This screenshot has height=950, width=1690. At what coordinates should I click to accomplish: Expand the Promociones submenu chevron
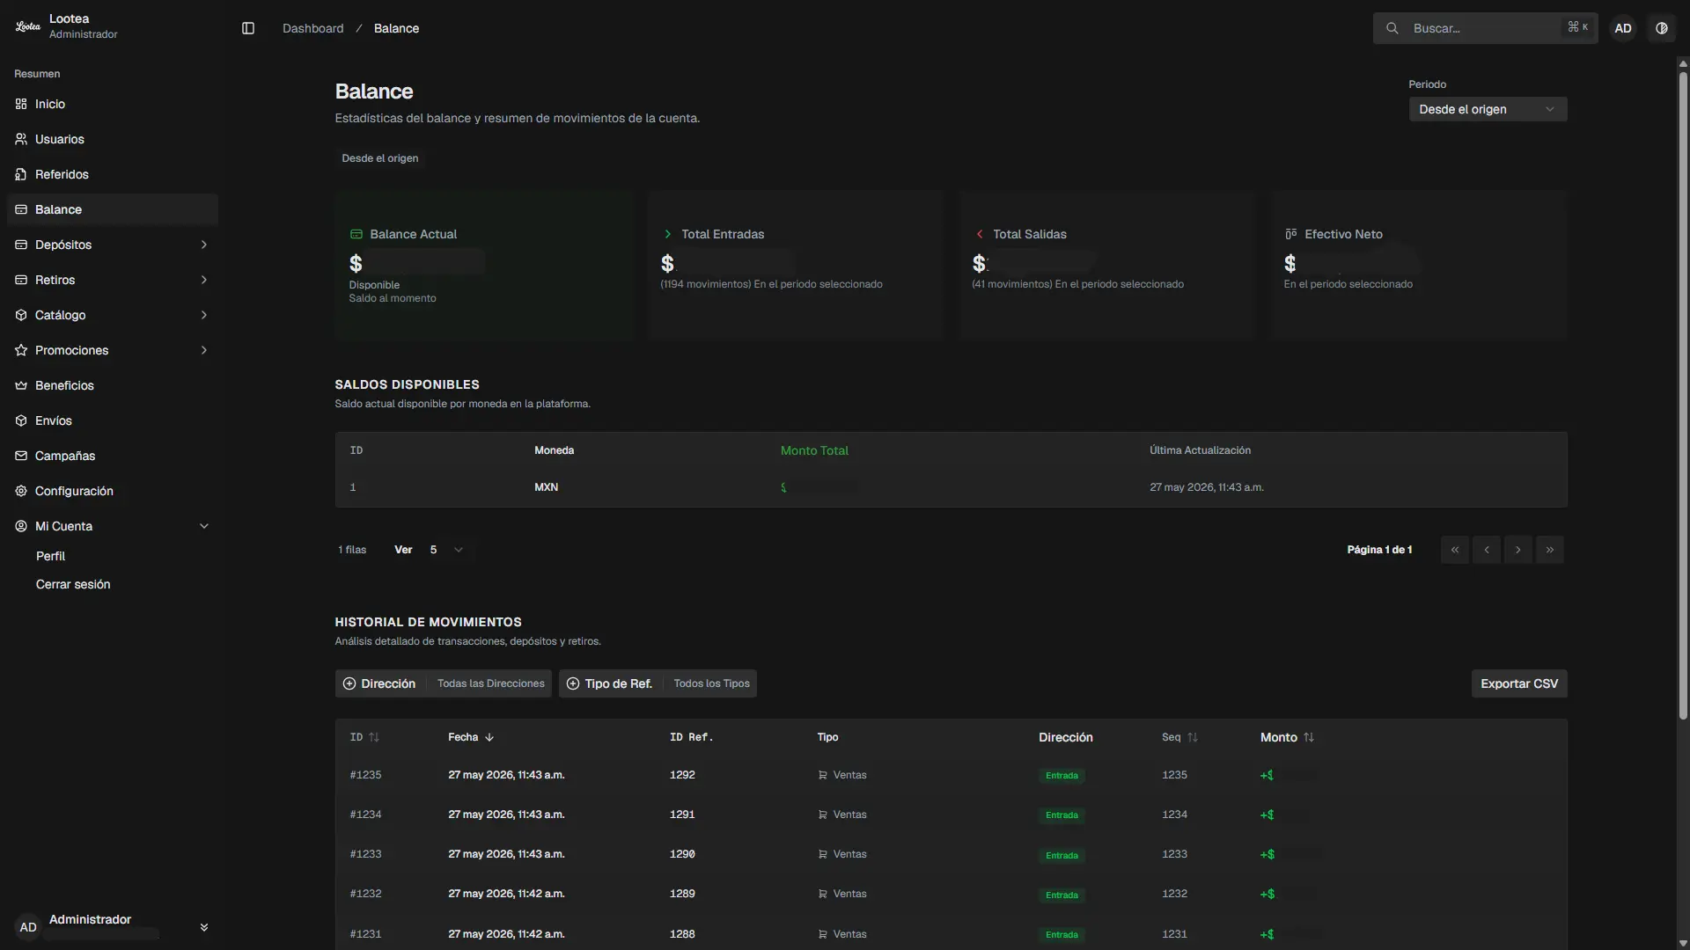204,350
